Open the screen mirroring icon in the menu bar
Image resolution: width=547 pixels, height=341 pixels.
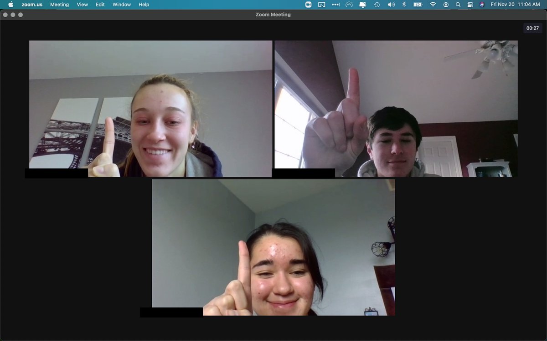322,5
